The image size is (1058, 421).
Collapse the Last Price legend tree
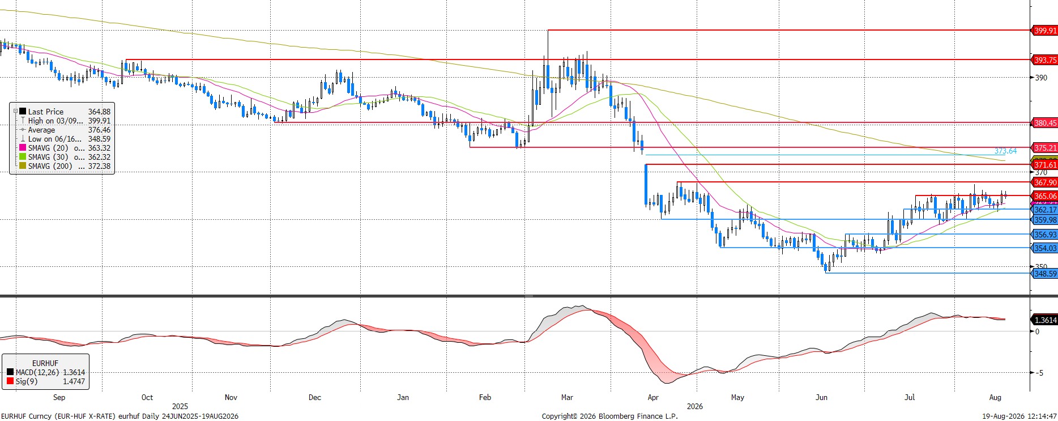pyautogui.click(x=15, y=112)
